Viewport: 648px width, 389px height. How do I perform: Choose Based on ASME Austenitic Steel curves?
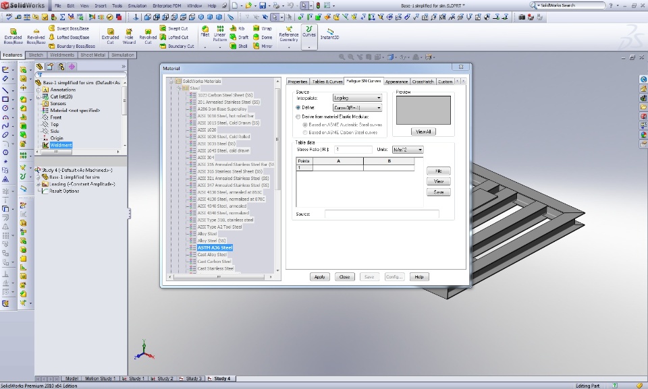pyautogui.click(x=305, y=125)
